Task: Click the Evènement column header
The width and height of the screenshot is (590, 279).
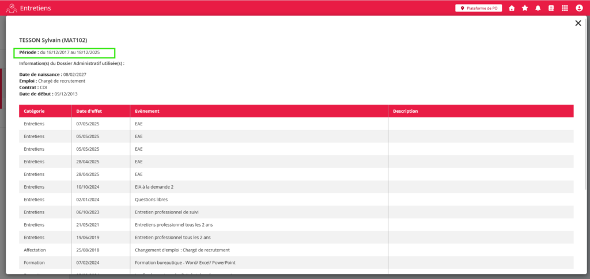Action: [147, 111]
